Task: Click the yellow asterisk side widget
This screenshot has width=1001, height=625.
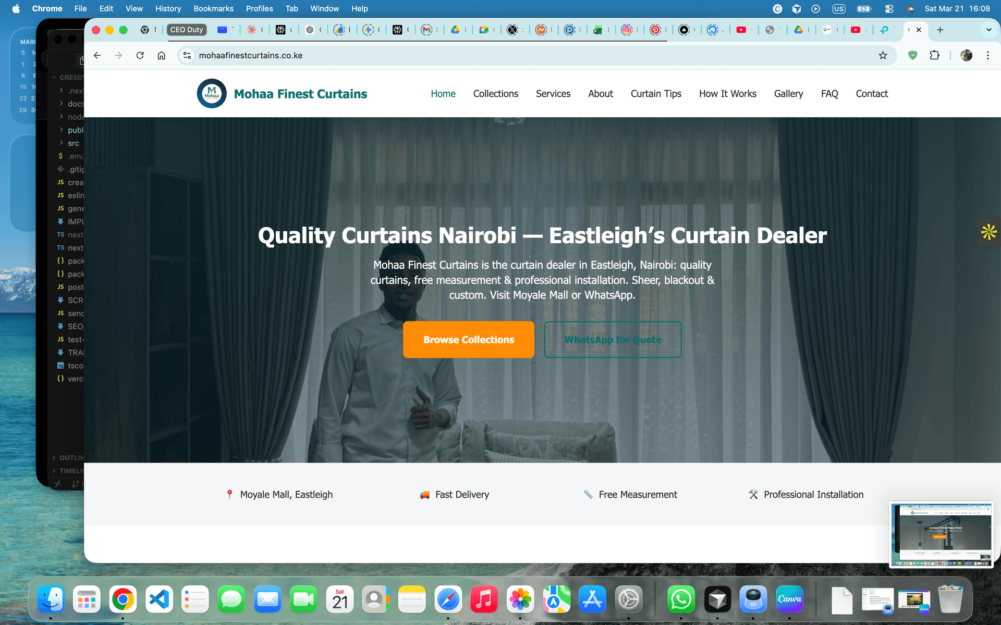Action: 988,232
